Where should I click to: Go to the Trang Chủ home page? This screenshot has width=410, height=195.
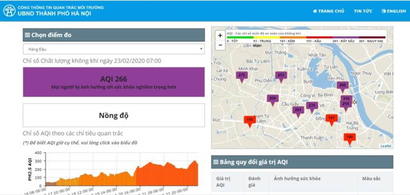pyautogui.click(x=328, y=11)
